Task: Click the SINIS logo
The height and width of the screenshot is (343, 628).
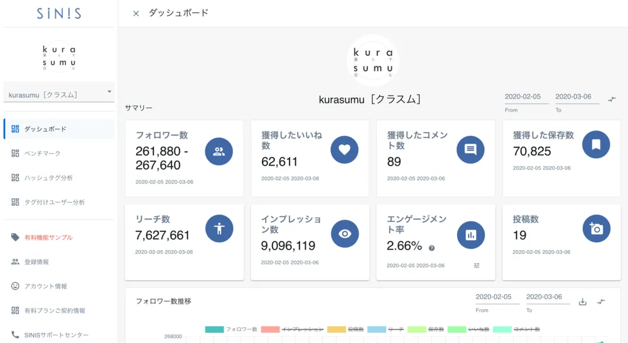Action: 59,13
